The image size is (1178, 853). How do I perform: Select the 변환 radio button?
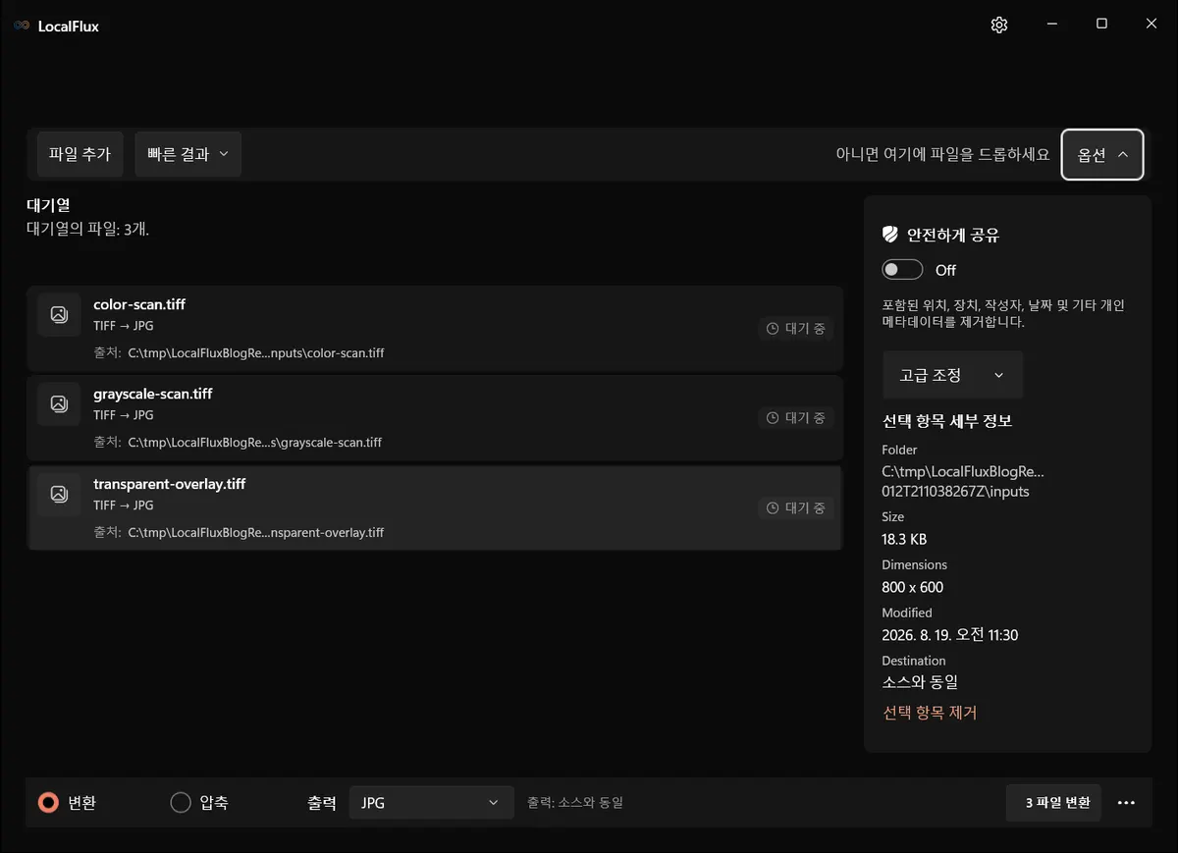click(x=48, y=803)
